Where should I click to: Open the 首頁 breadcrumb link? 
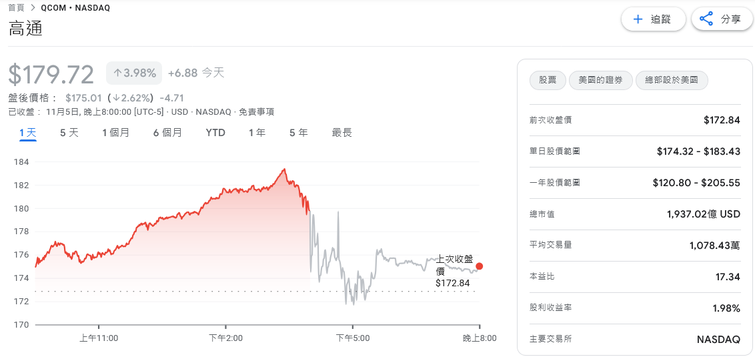coord(16,8)
